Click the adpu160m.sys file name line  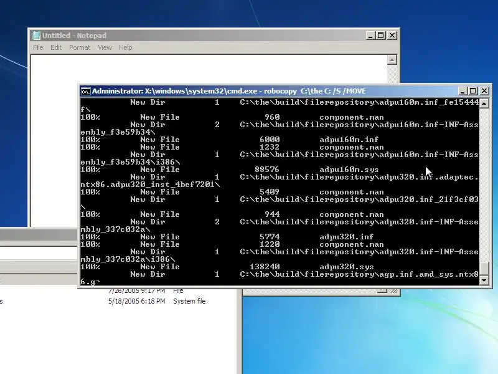pyautogui.click(x=349, y=170)
